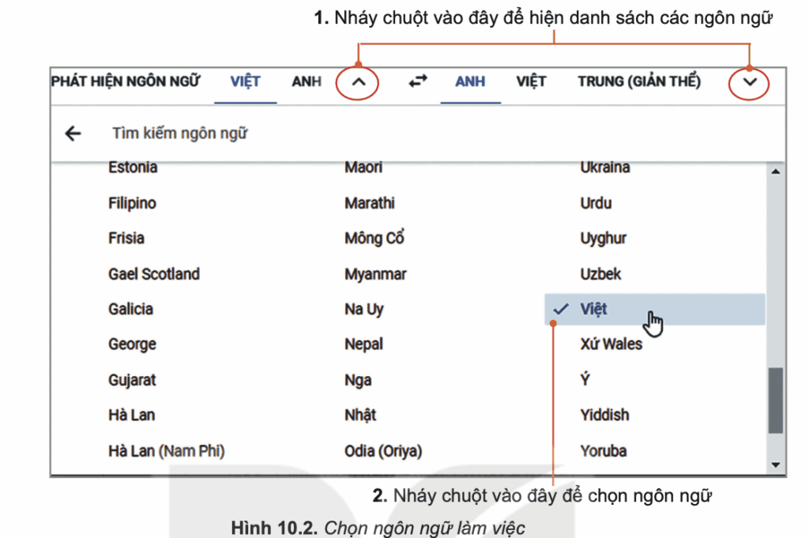Click the back arrow above the language list
Screen dimensions: 809x538
click(73, 133)
